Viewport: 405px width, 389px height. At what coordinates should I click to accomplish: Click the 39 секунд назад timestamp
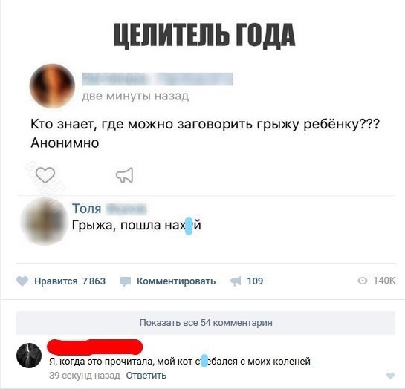tap(85, 376)
